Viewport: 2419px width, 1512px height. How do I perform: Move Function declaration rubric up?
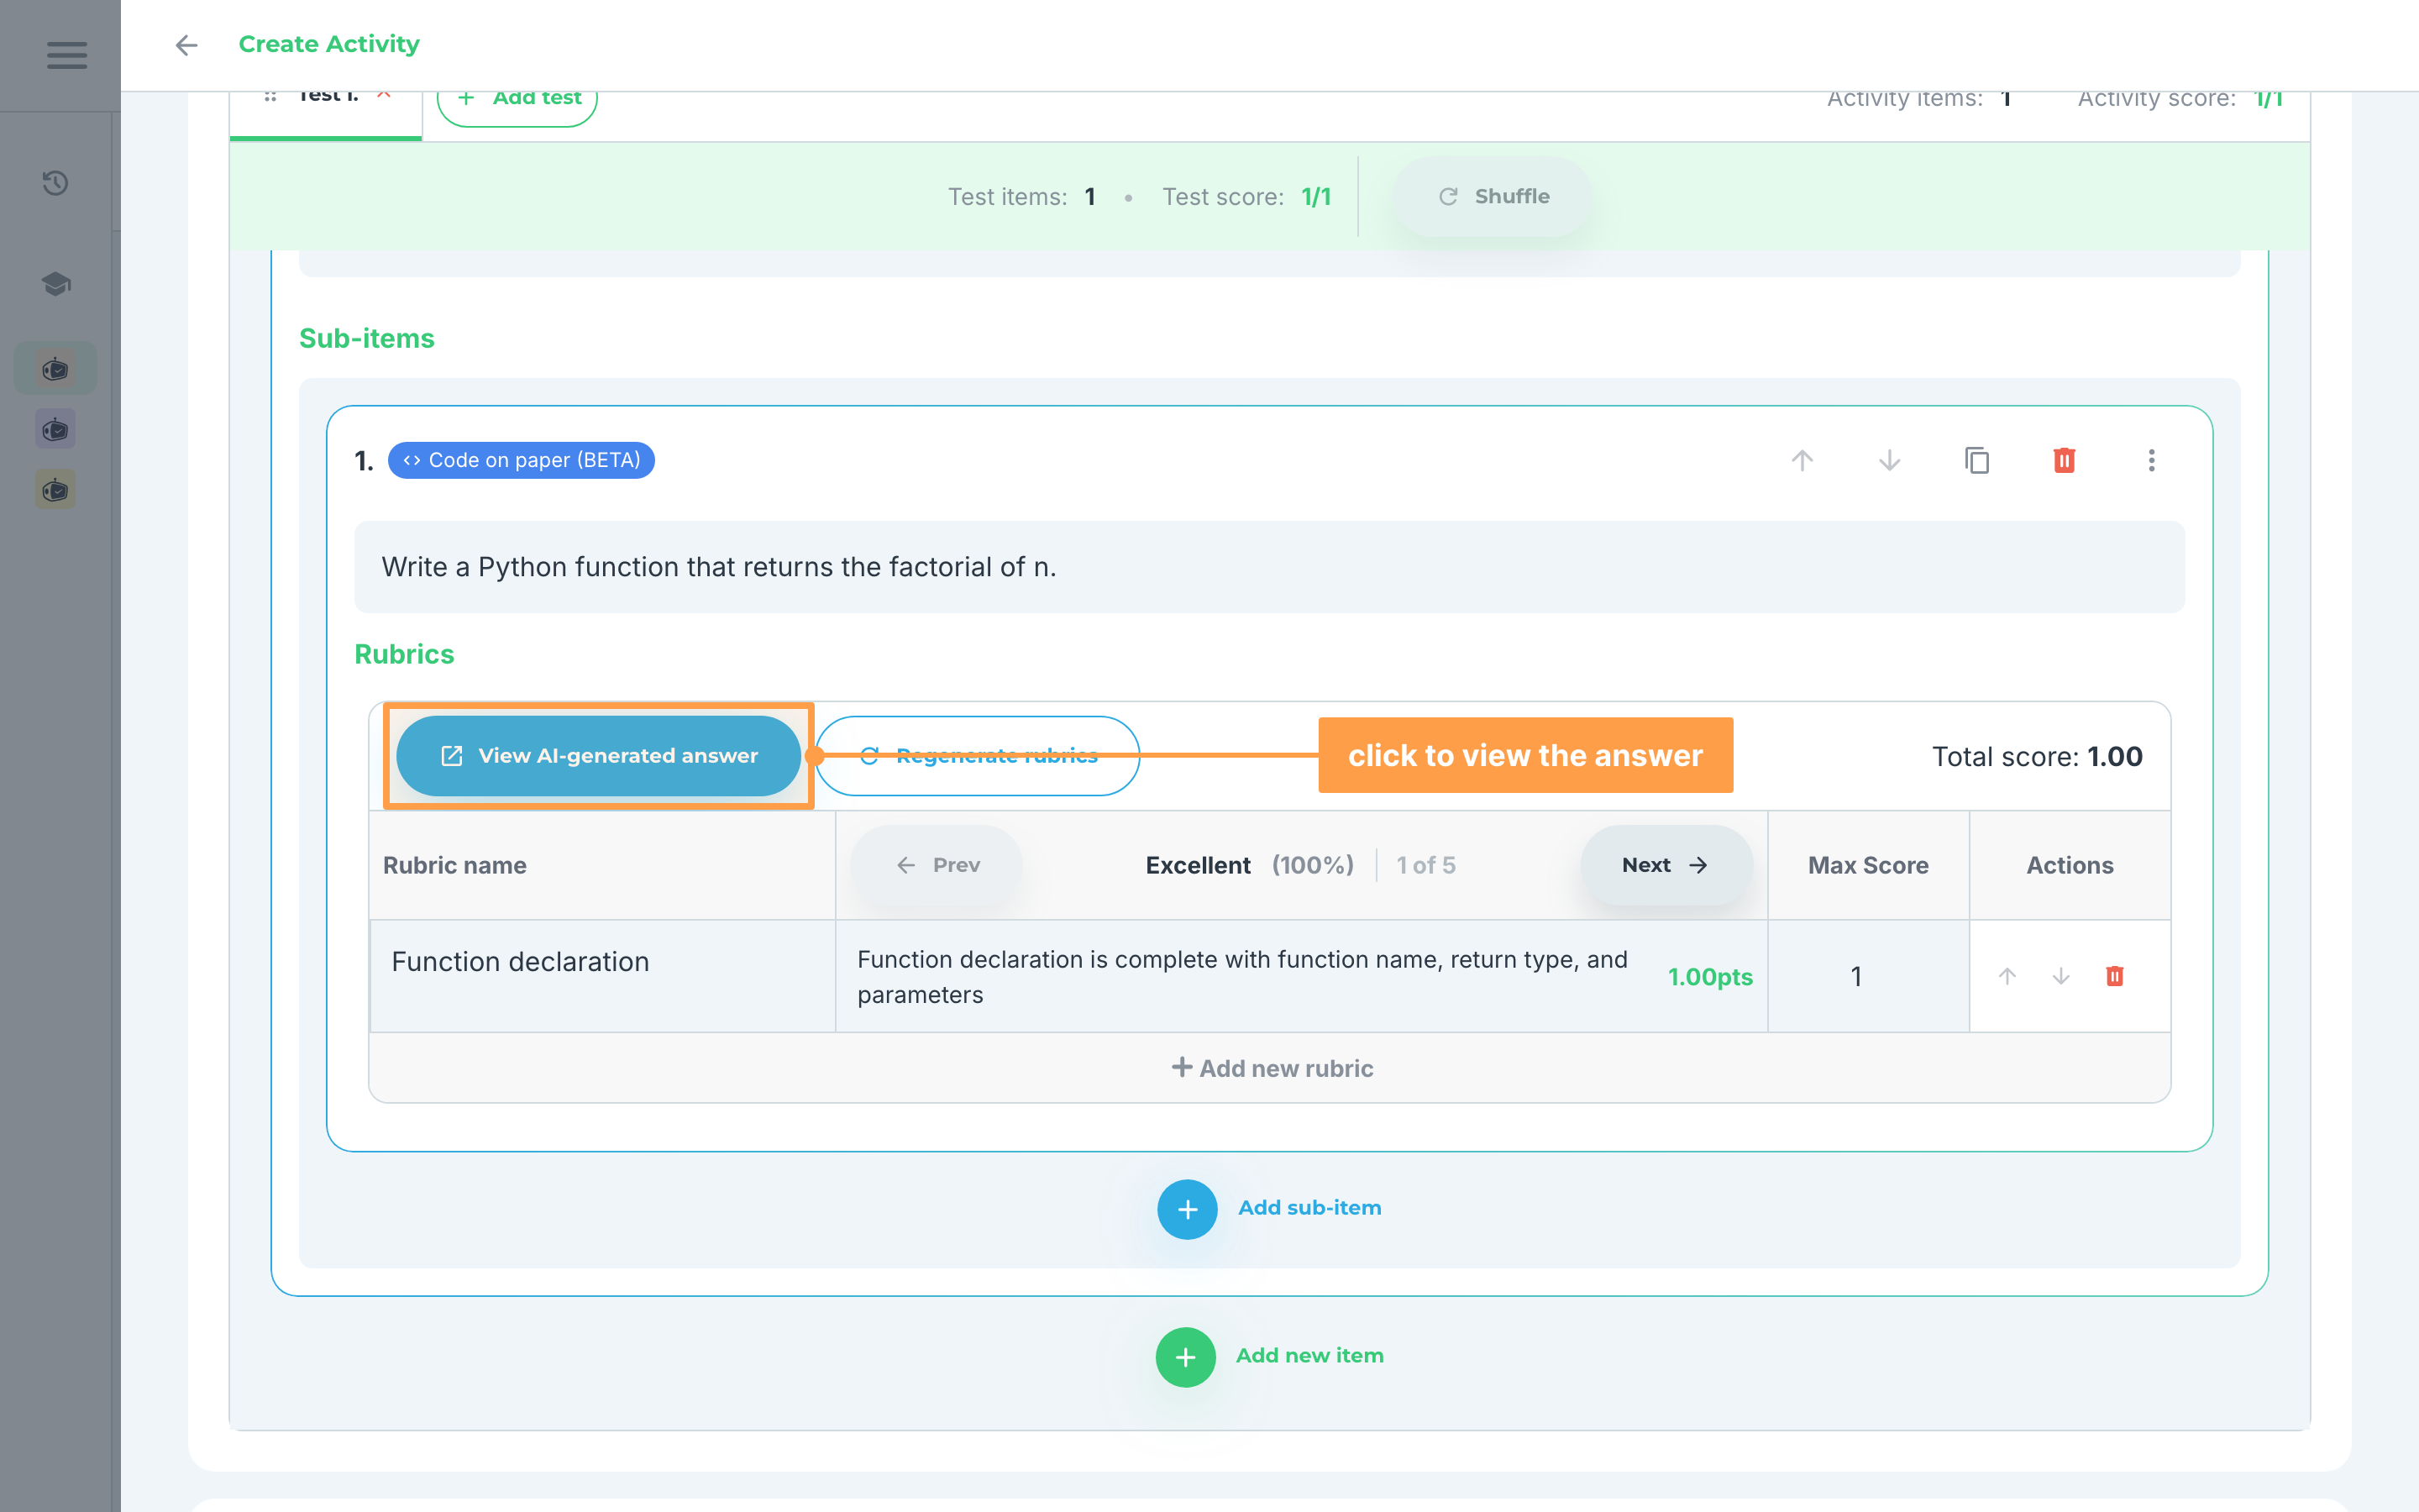(x=2007, y=976)
